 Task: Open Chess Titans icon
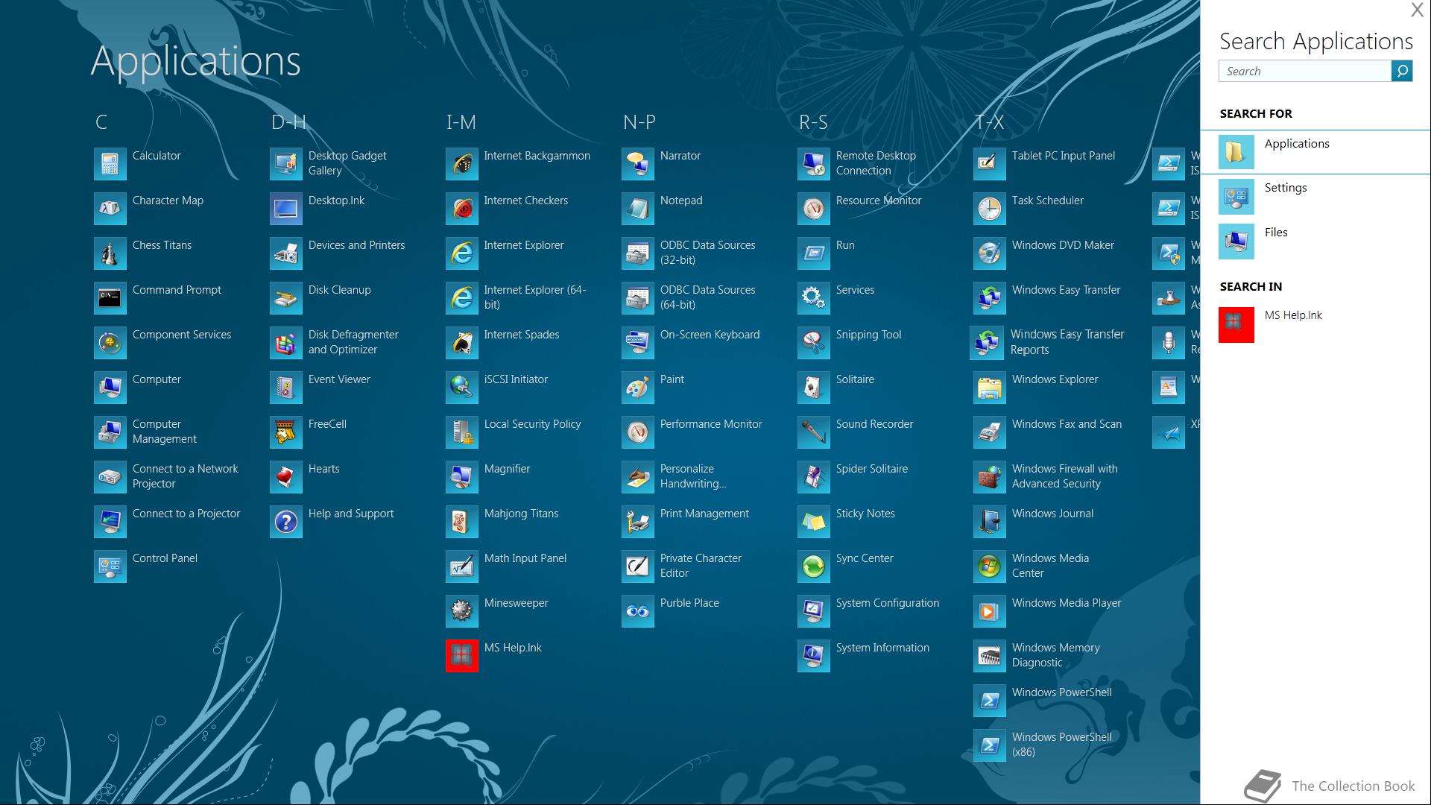tap(110, 253)
